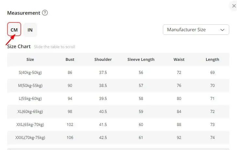Click the Sleeve Length column header
Screen dimensions: 237x150
click(141, 60)
